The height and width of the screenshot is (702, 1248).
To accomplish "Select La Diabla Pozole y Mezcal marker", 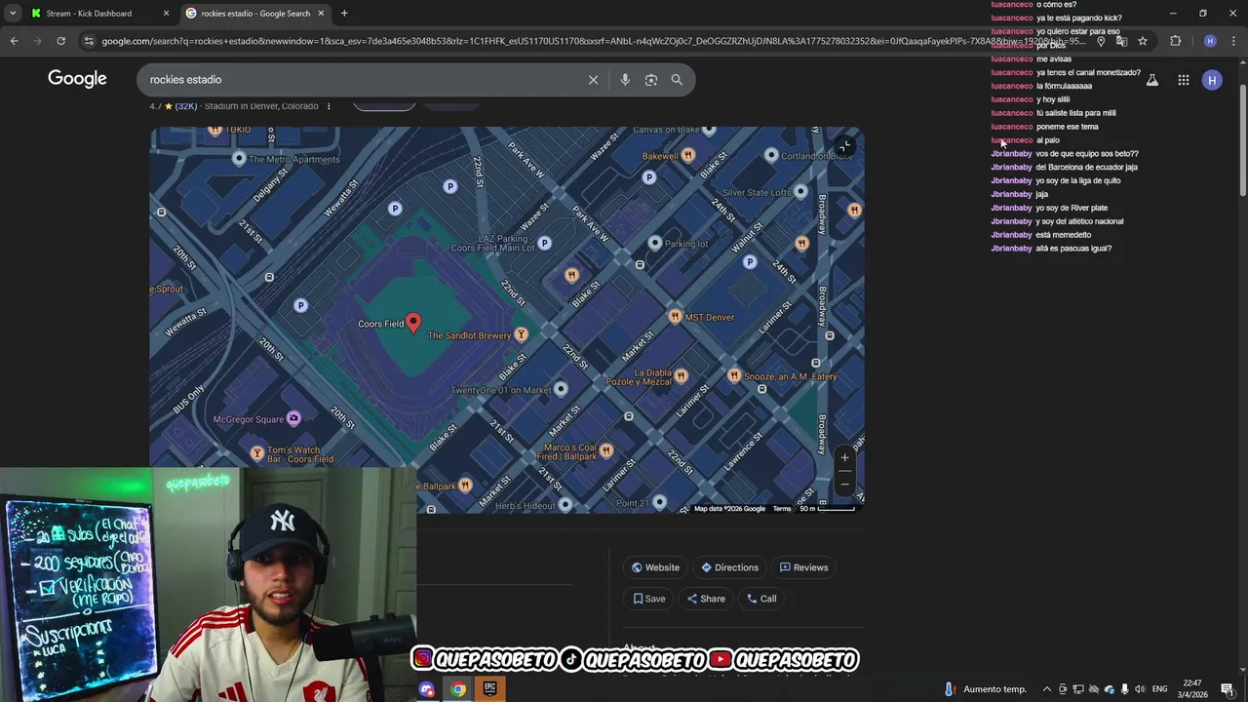I will pyautogui.click(x=682, y=376).
